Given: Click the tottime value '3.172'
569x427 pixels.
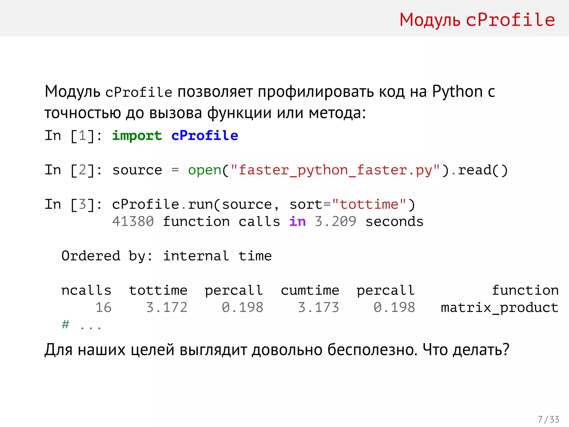Looking at the screenshot, I should point(167,308).
